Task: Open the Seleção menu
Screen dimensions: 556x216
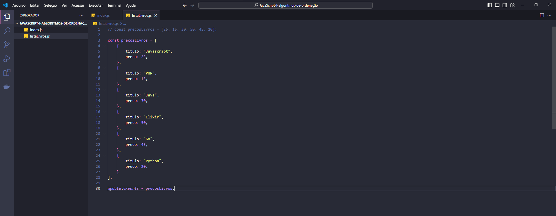Action: (50, 5)
